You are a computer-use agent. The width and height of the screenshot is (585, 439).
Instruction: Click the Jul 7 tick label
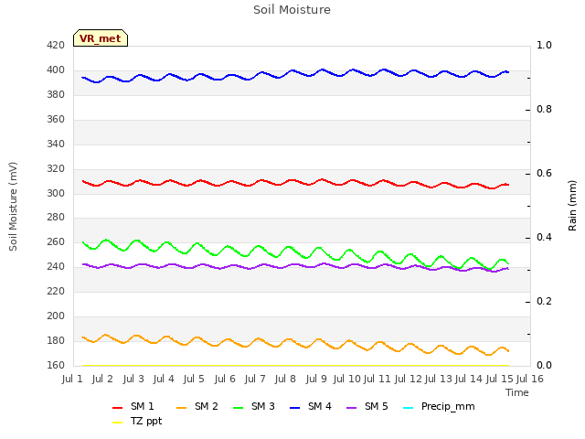coord(255,379)
